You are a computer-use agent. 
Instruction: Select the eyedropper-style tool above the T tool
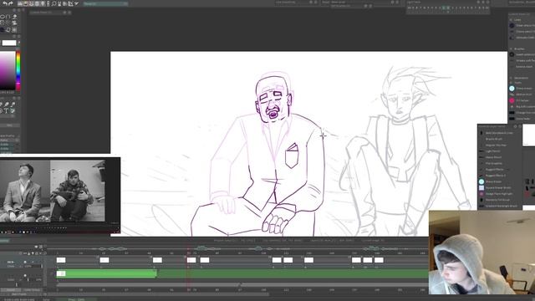click(x=7, y=105)
